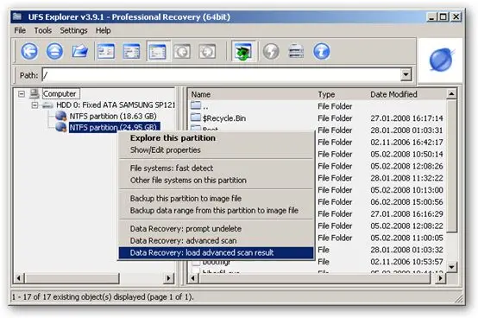Click the date 27.01.2008 16:17:14
Viewport: 478px width, 318px height.
point(406,118)
